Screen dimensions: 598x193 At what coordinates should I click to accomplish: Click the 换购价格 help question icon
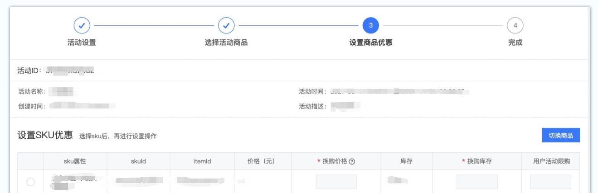coord(351,161)
